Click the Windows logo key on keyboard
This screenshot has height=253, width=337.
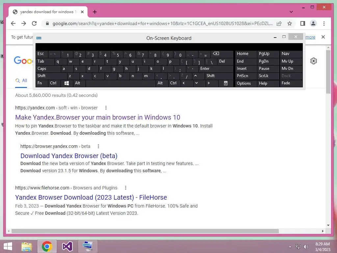coord(66,83)
